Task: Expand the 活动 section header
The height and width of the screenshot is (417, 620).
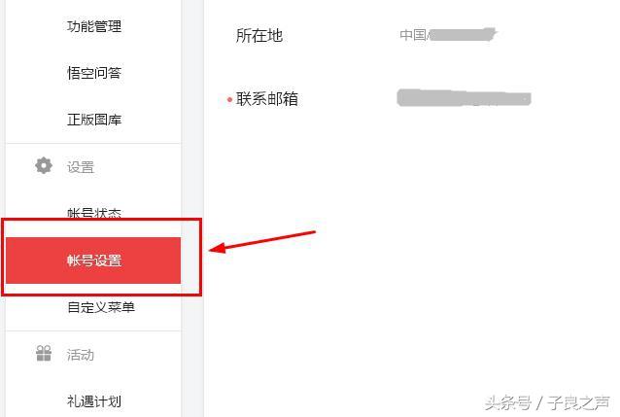Action: coord(81,355)
